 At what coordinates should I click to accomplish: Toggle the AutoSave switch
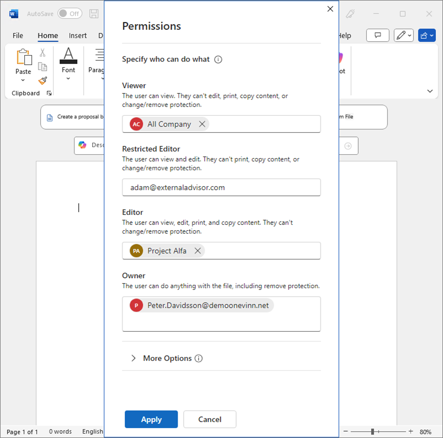point(70,14)
